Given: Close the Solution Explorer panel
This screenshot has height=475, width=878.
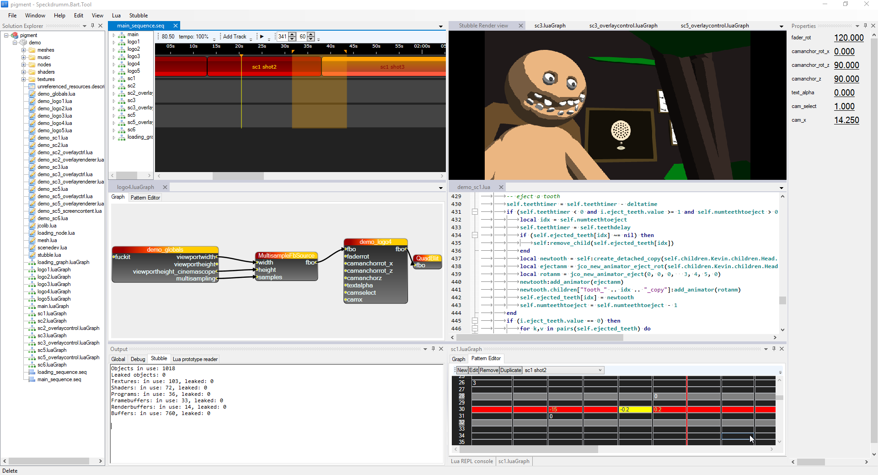Looking at the screenshot, I should pyautogui.click(x=101, y=26).
